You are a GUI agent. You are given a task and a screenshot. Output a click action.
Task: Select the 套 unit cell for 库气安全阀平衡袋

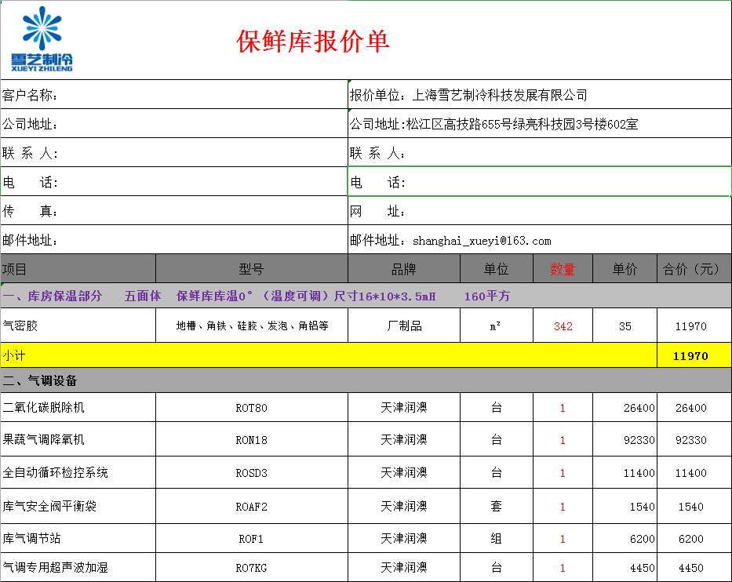click(x=496, y=507)
